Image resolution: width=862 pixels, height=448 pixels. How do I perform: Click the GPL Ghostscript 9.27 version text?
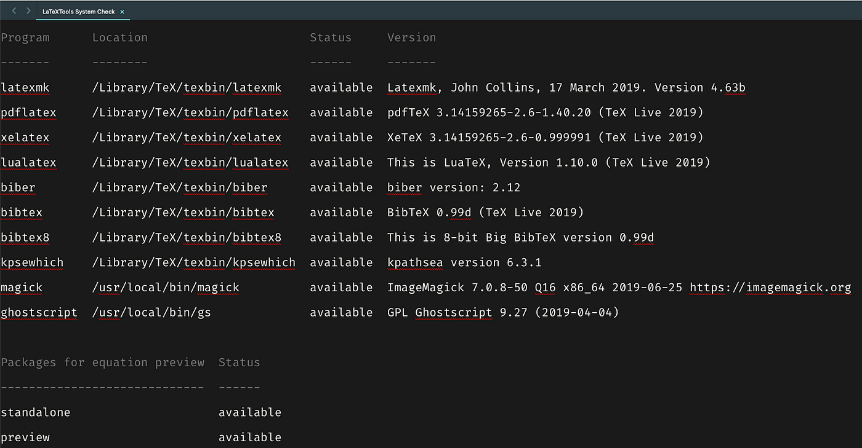tap(503, 313)
